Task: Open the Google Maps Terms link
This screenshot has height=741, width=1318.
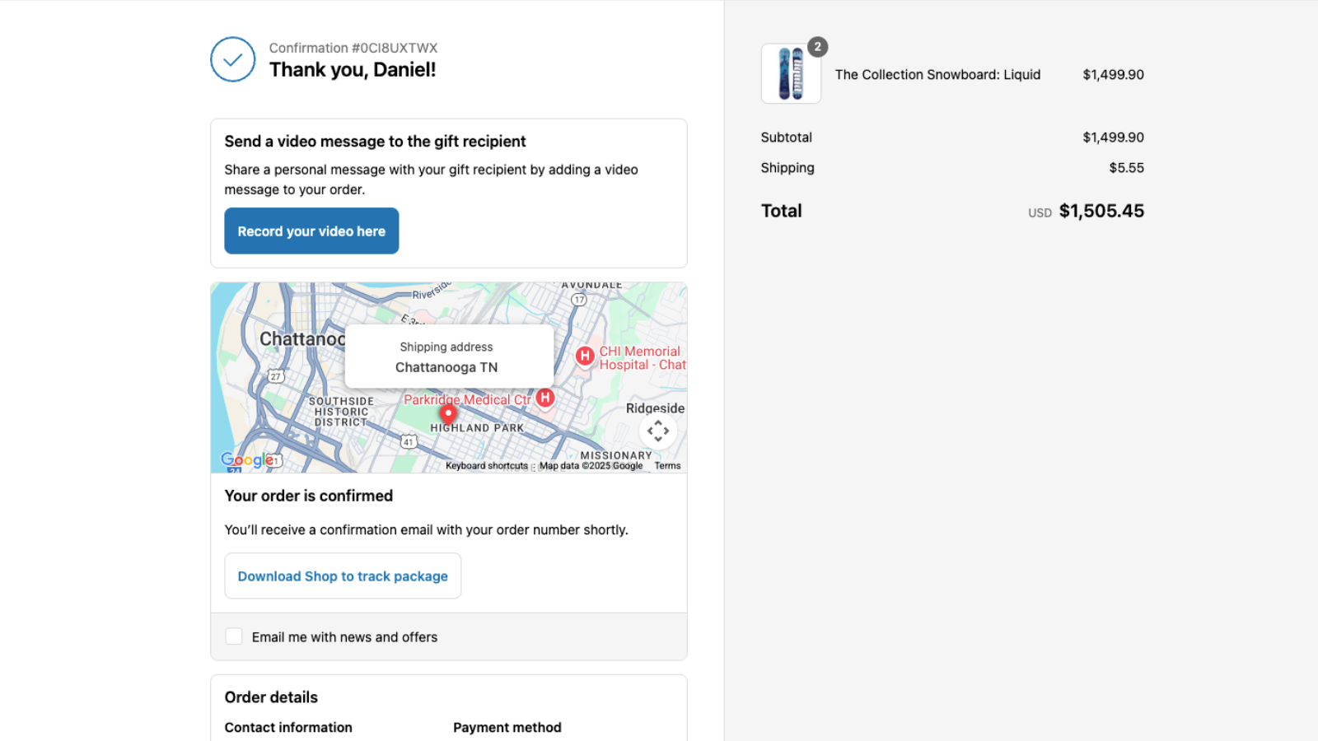Action: click(x=667, y=465)
